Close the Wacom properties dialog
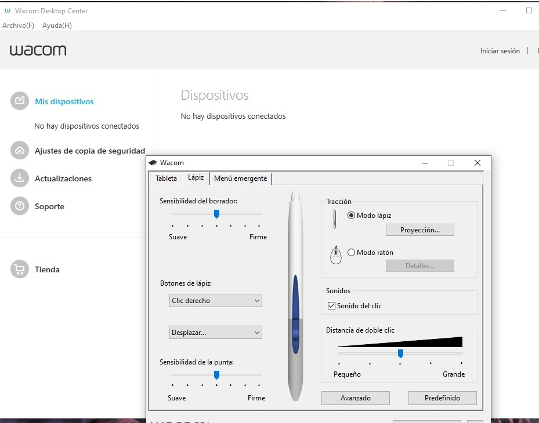The height and width of the screenshot is (423, 539). [477, 163]
